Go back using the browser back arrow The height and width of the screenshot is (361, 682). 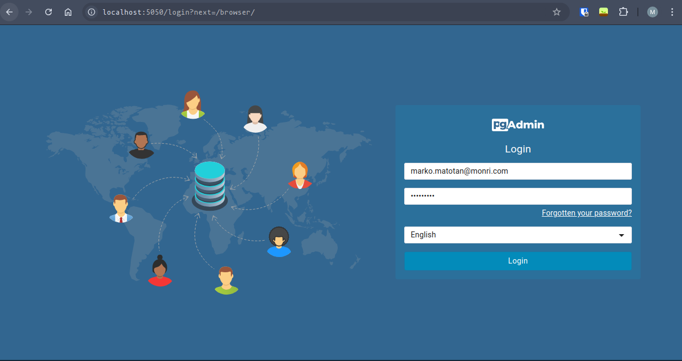9,11
